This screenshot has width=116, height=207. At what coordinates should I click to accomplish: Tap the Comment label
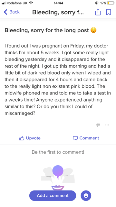89,138
